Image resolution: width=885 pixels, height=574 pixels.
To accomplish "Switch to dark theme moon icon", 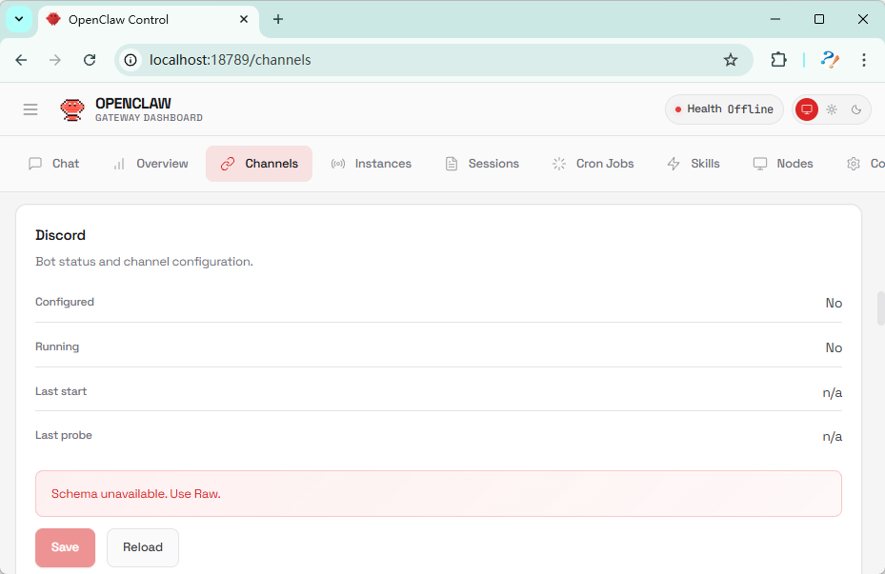I will pyautogui.click(x=856, y=109).
